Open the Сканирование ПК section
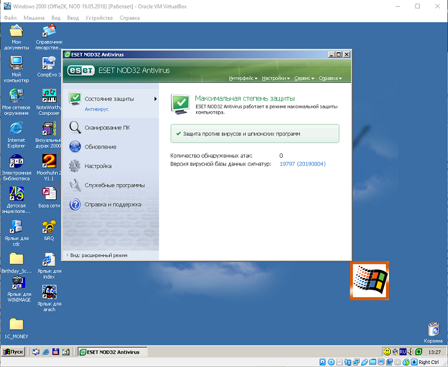The width and height of the screenshot is (448, 367). [x=107, y=128]
